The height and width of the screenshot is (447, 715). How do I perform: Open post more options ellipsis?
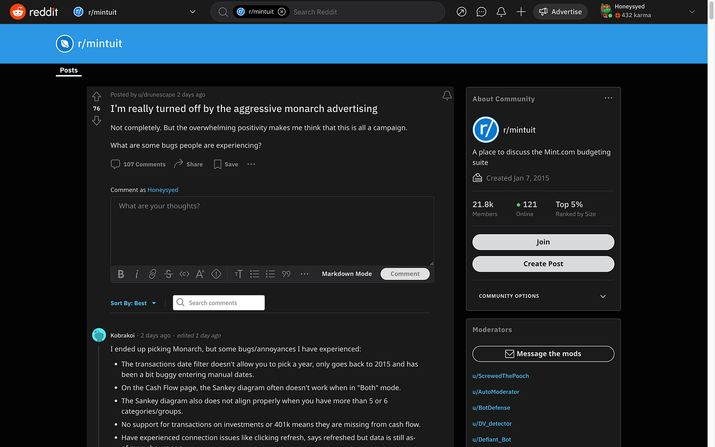251,164
